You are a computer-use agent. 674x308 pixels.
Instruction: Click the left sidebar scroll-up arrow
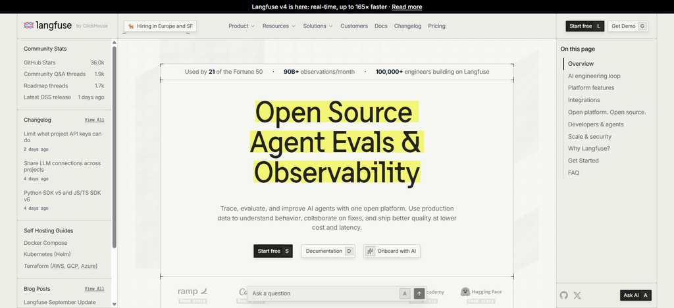(115, 42)
